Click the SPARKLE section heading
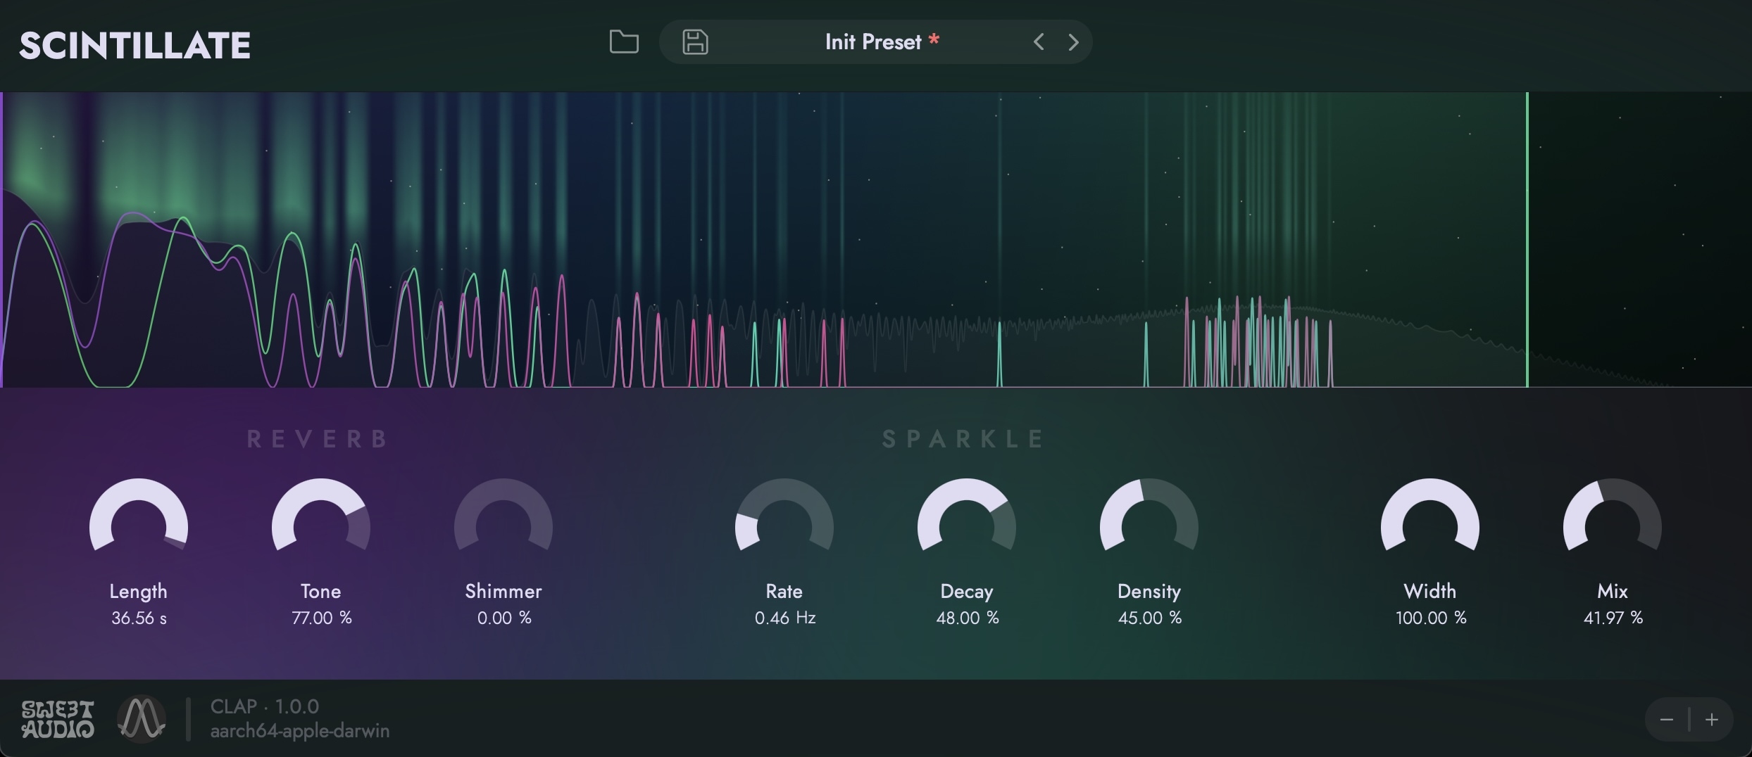Viewport: 1752px width, 757px height. 963,439
